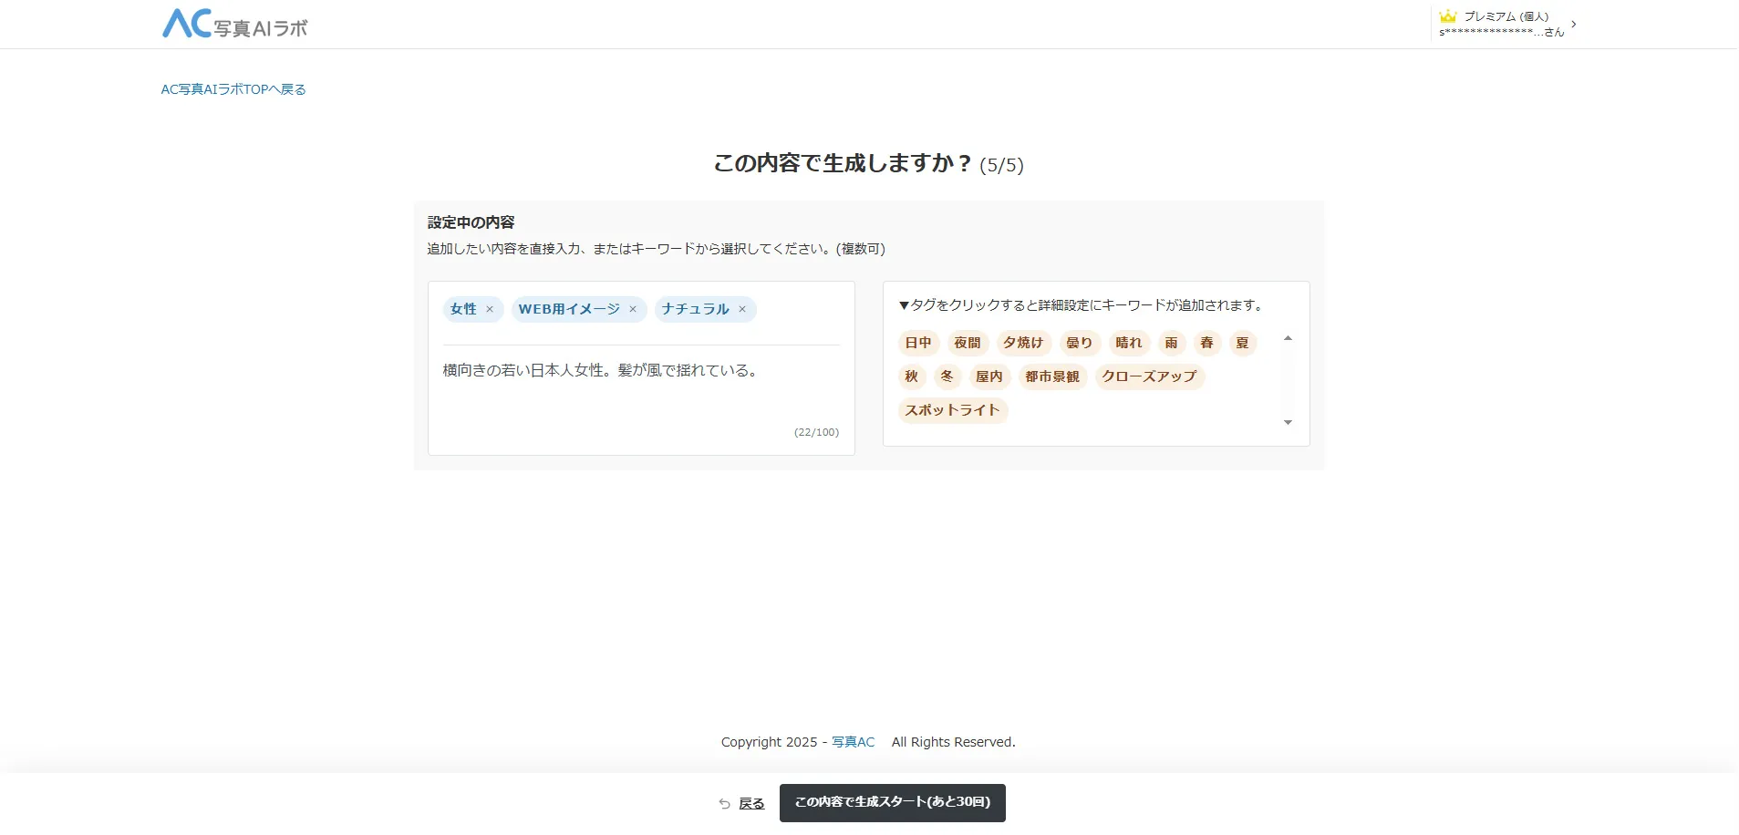1739x835 pixels.
Task: Add the 春 keyword tag
Action: click(1207, 343)
